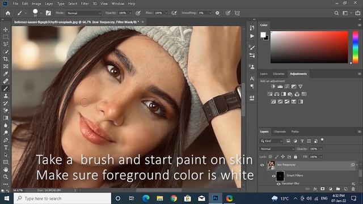Image resolution: width=363 pixels, height=204 pixels.
Task: Select the Gradient tool
Action: click(6, 118)
